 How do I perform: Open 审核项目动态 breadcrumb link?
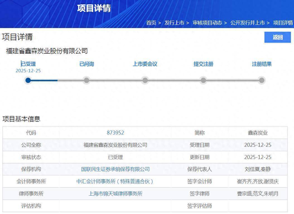(207, 23)
